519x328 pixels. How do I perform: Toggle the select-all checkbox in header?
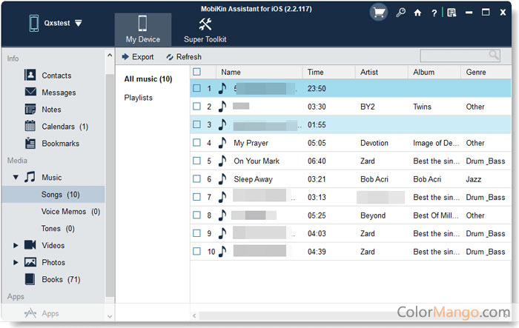point(196,72)
